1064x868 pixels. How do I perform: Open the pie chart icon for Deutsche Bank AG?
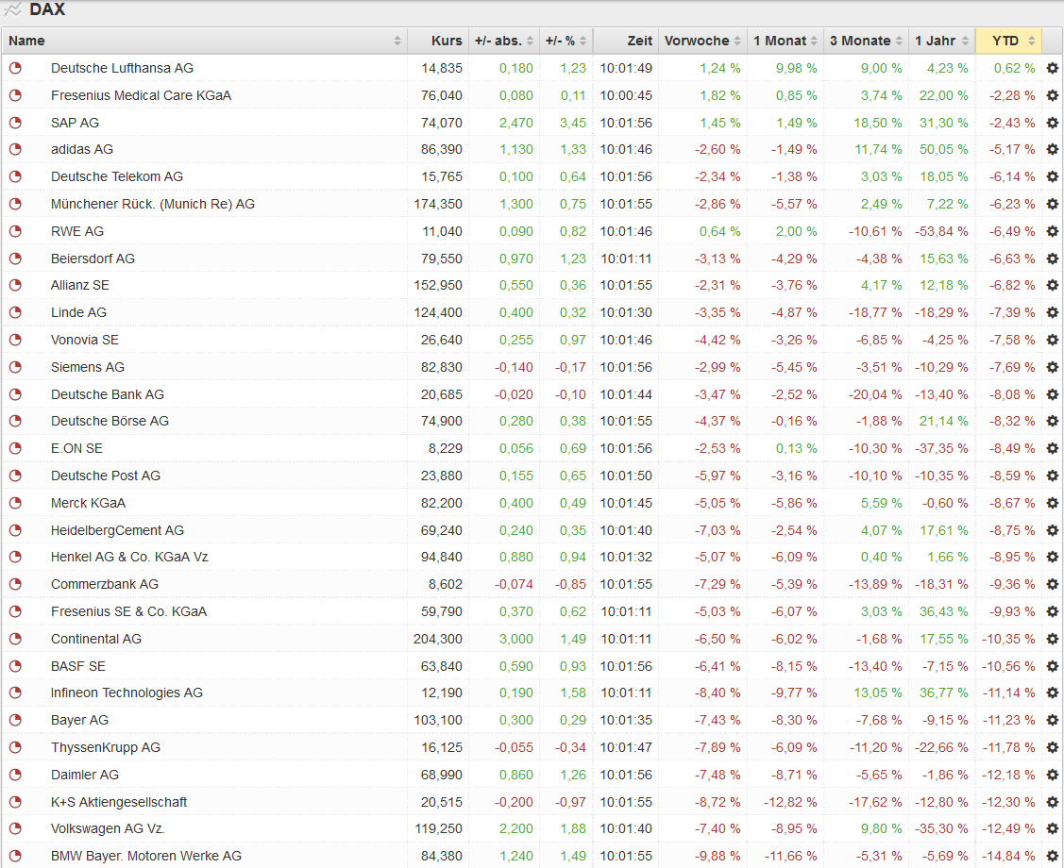15,394
